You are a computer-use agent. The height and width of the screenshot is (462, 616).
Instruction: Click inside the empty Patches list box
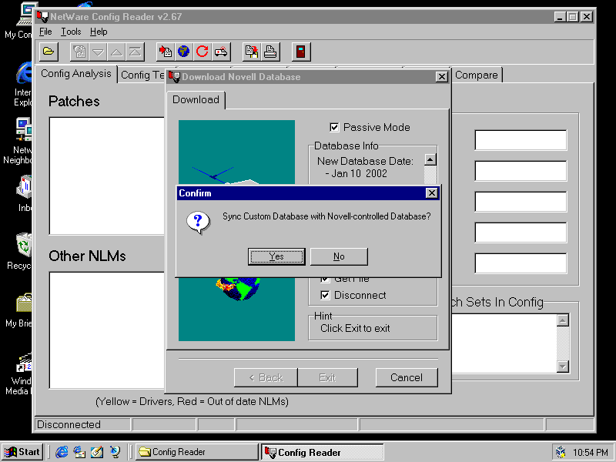click(107, 176)
